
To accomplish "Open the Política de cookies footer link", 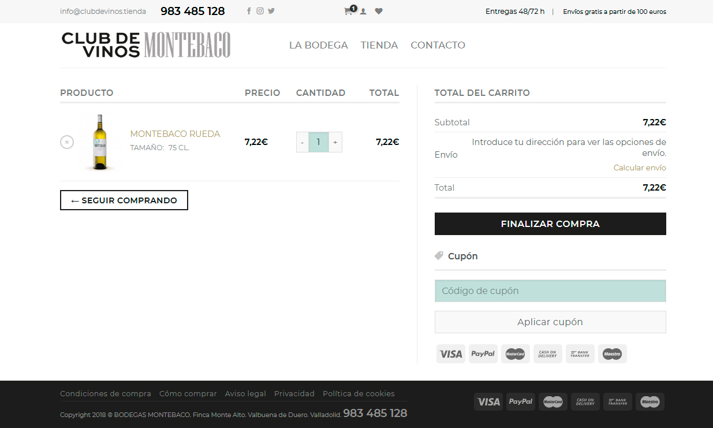I will click(x=359, y=394).
